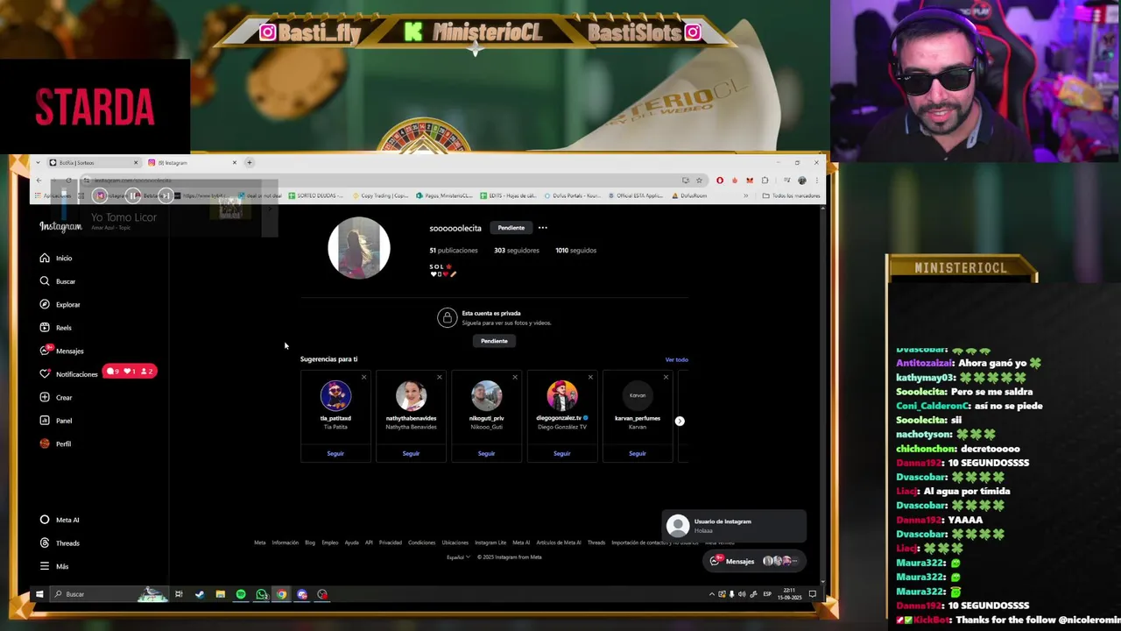Open the Todos los marcadores folder
Image resolution: width=1121 pixels, height=631 pixels.
coord(791,195)
